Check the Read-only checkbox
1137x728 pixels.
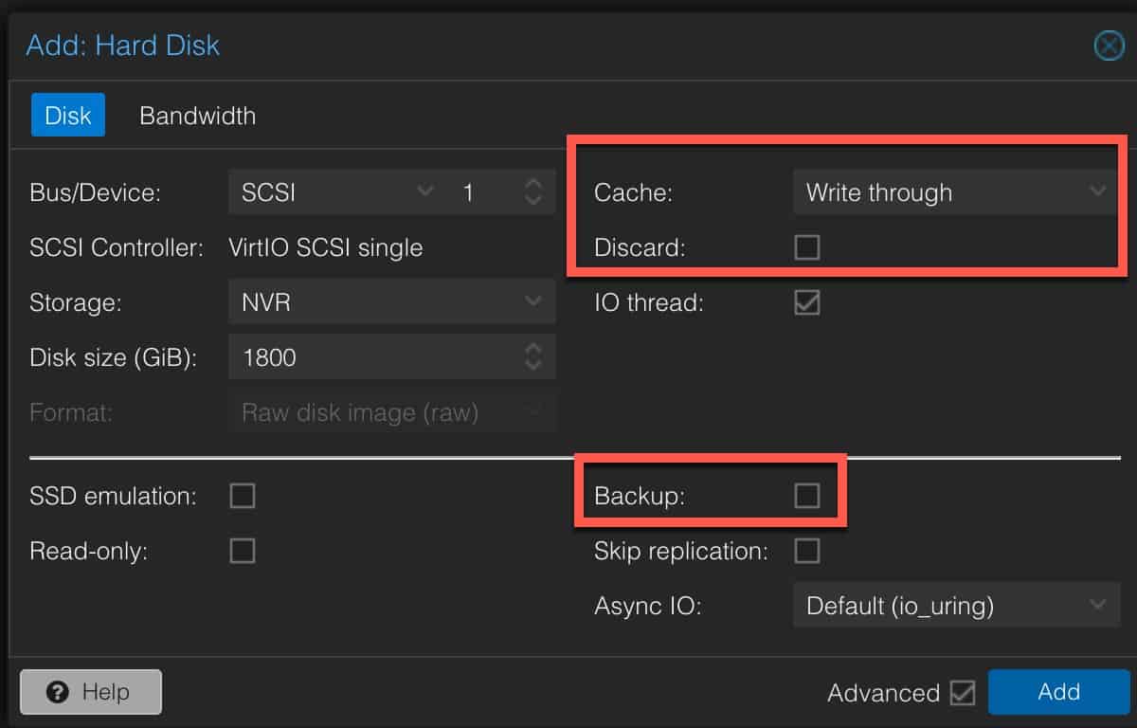tap(243, 551)
